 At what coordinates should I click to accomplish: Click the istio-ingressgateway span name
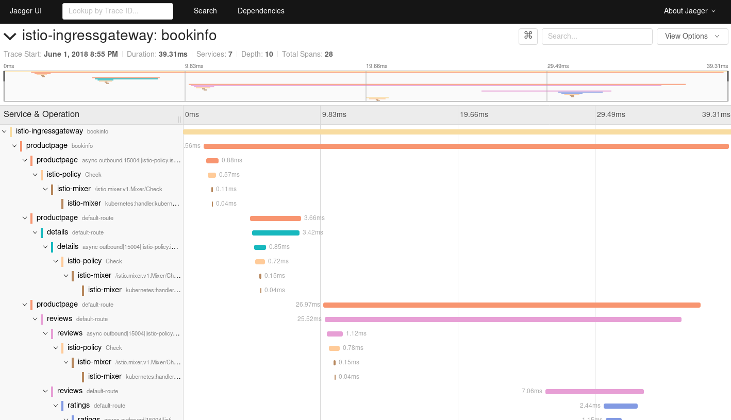[49, 131]
